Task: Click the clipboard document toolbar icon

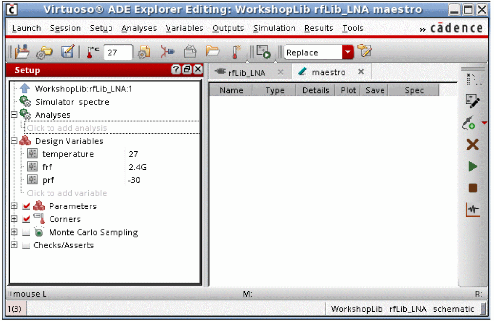Action: click(190, 52)
